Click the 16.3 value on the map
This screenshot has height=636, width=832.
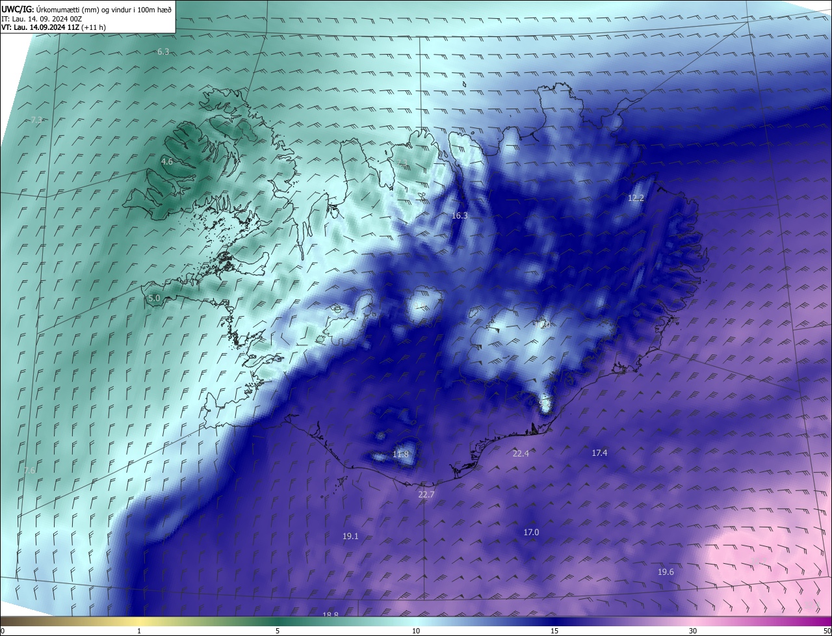click(x=460, y=215)
